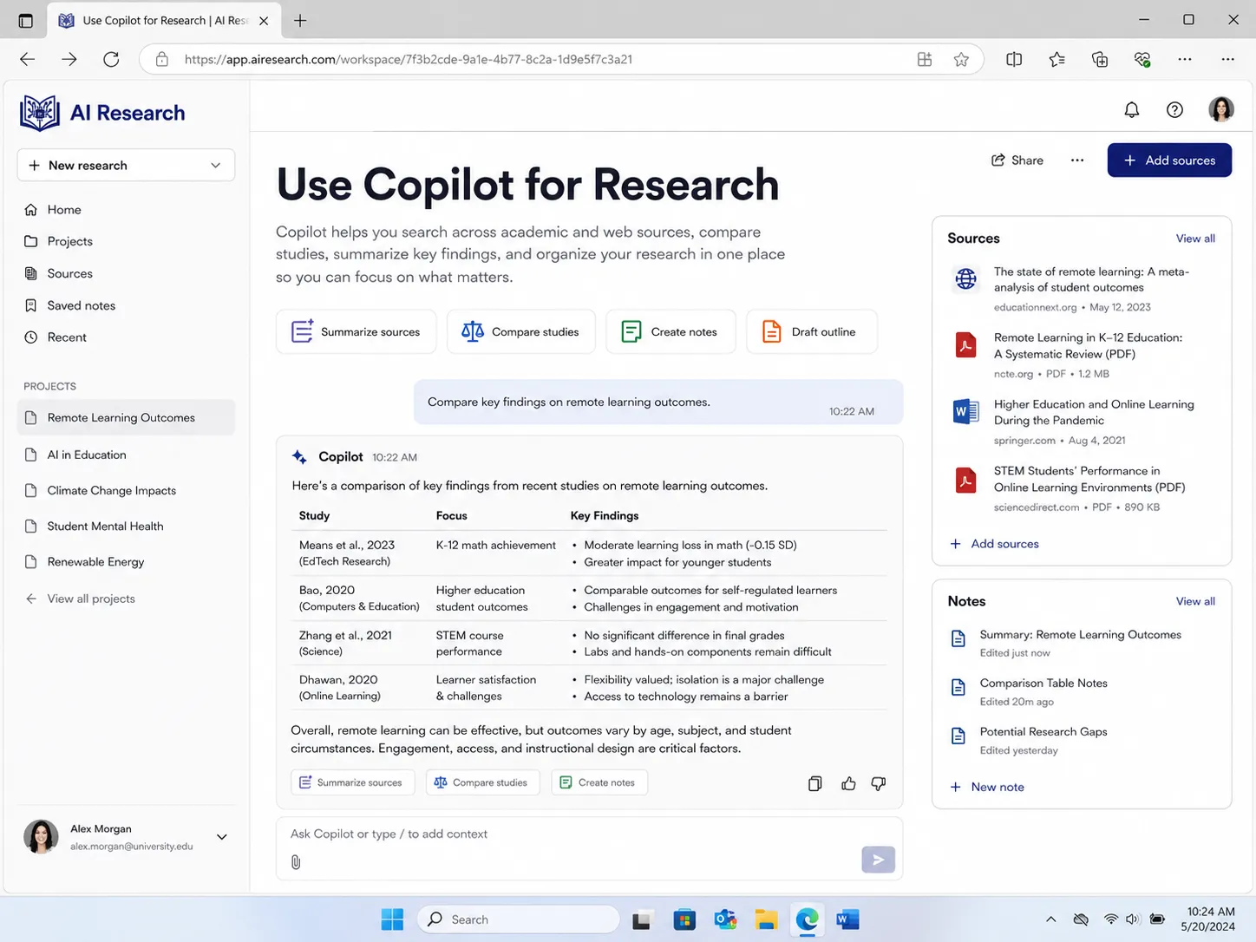Open new browser tab plus button
Image resolution: width=1256 pixels, height=942 pixels.
click(x=300, y=21)
